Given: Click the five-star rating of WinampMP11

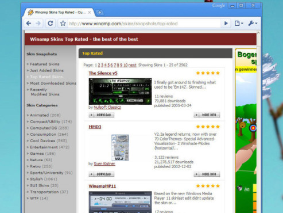Looking at the screenshot, I should (208, 186).
